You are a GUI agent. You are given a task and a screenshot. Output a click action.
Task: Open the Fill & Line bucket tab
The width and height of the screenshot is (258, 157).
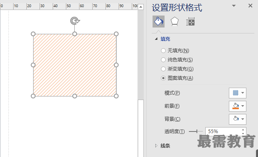159,22
